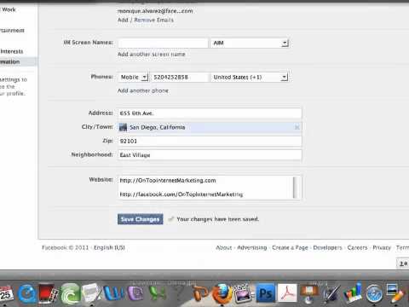Open the blue globe icon in the dock
Image resolution: width=409 pixels, height=307 pixels.
tap(374, 293)
